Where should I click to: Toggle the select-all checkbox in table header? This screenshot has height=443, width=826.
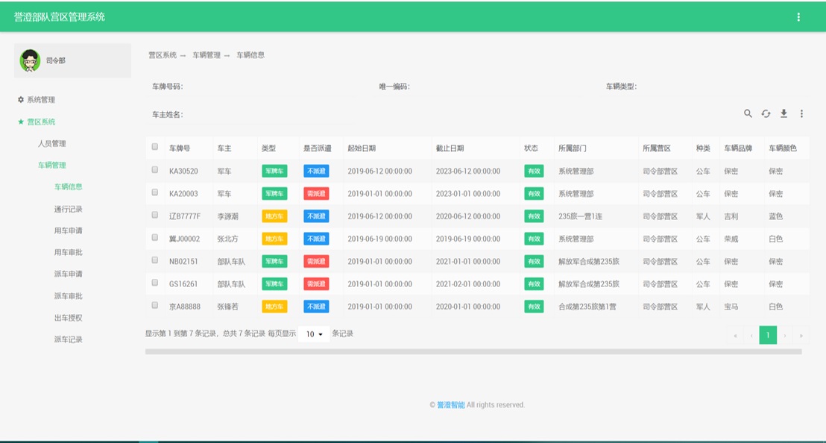click(155, 147)
